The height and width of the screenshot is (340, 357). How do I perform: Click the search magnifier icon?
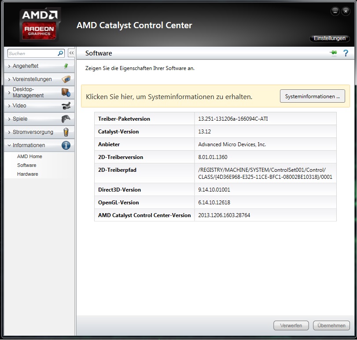click(60, 53)
